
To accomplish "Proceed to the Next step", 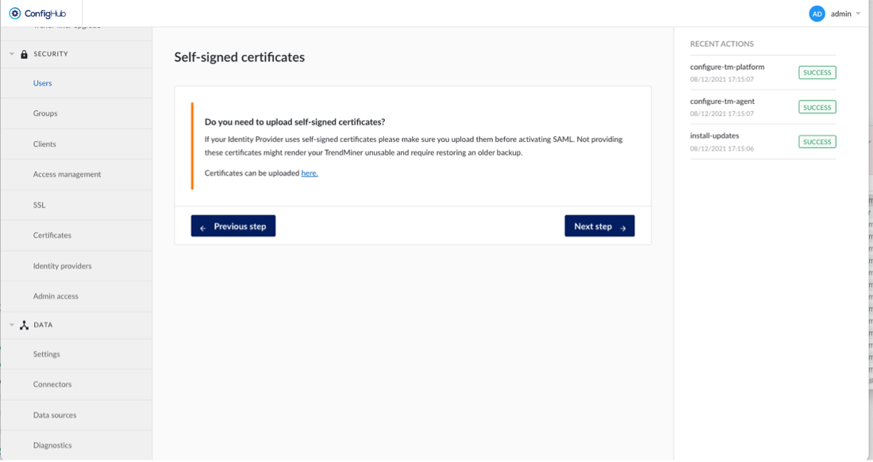I will [x=600, y=226].
